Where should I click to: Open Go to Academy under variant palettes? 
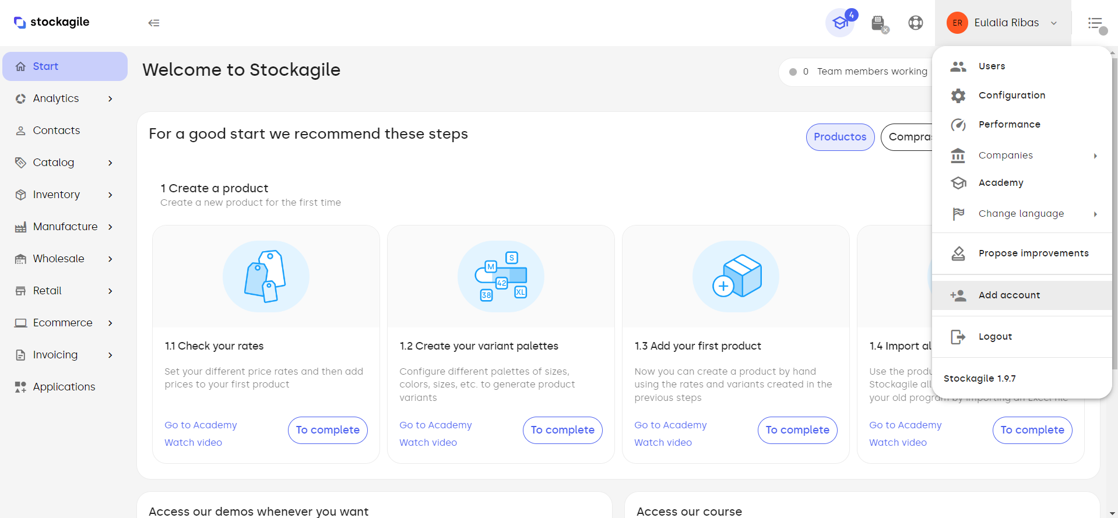tap(435, 425)
